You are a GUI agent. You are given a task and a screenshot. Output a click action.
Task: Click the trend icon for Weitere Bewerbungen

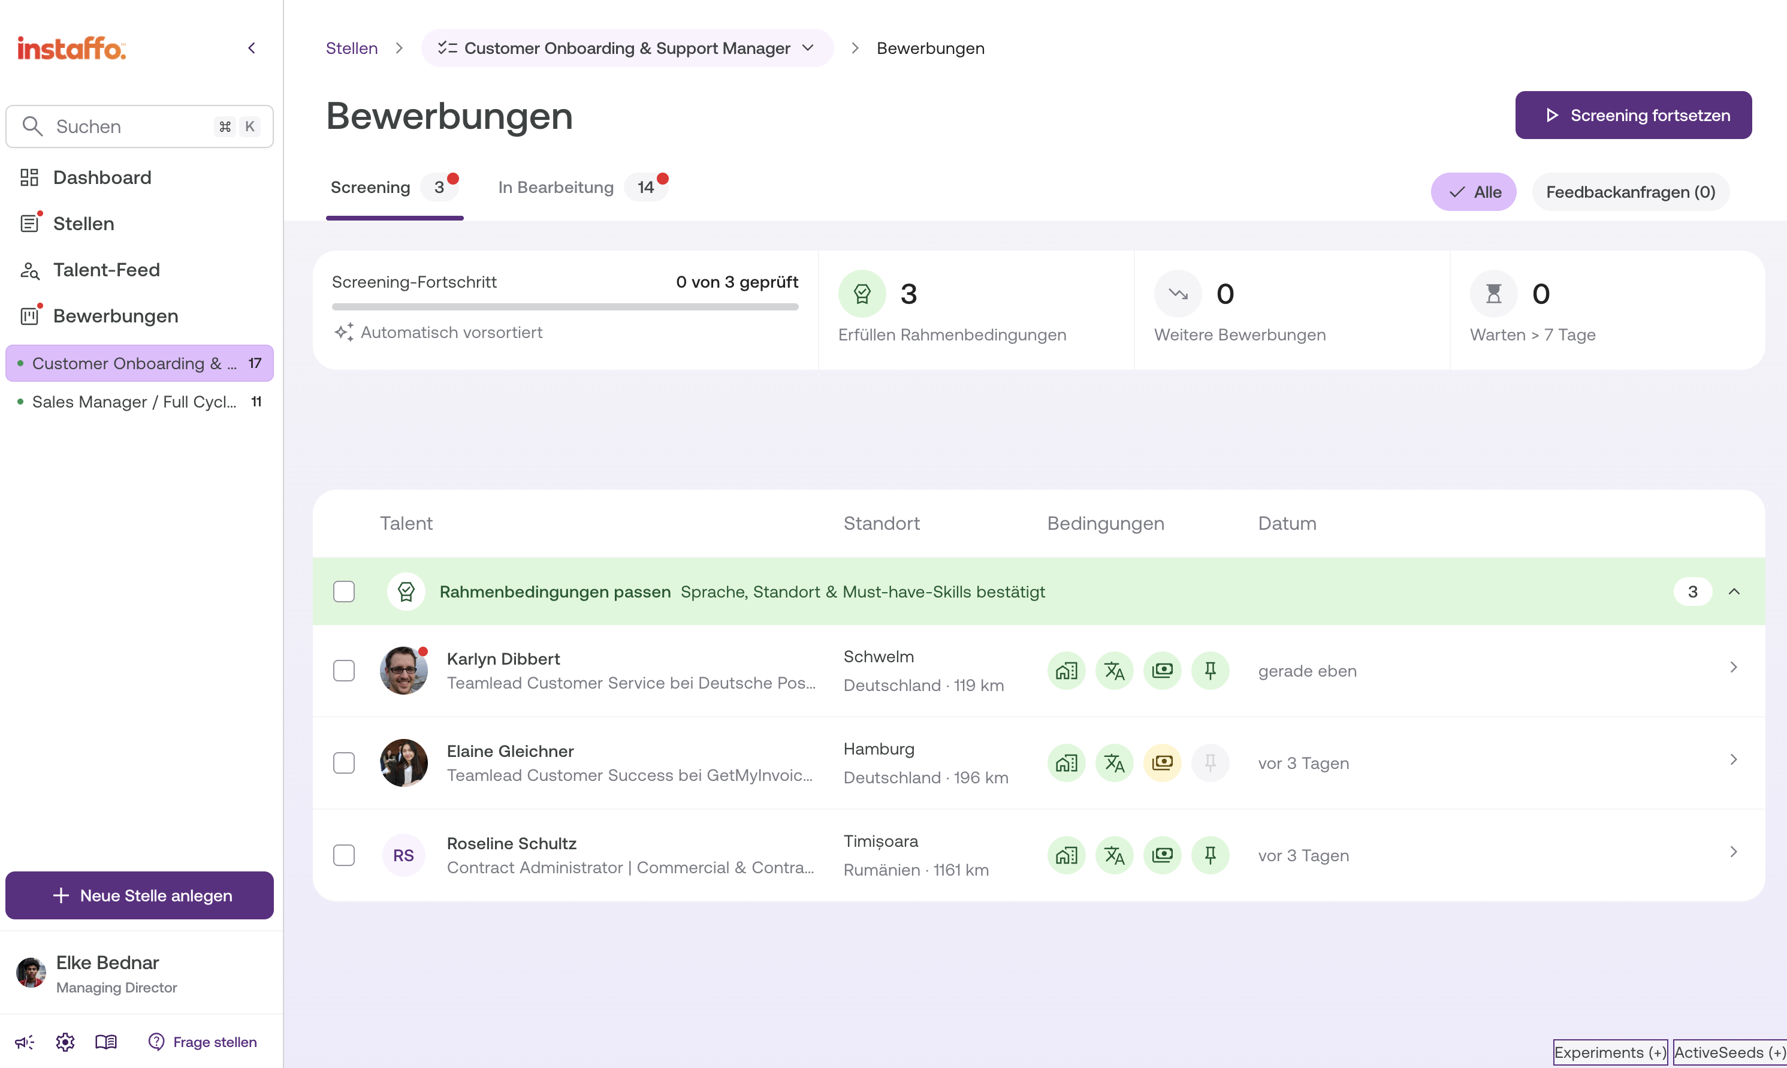[1178, 294]
